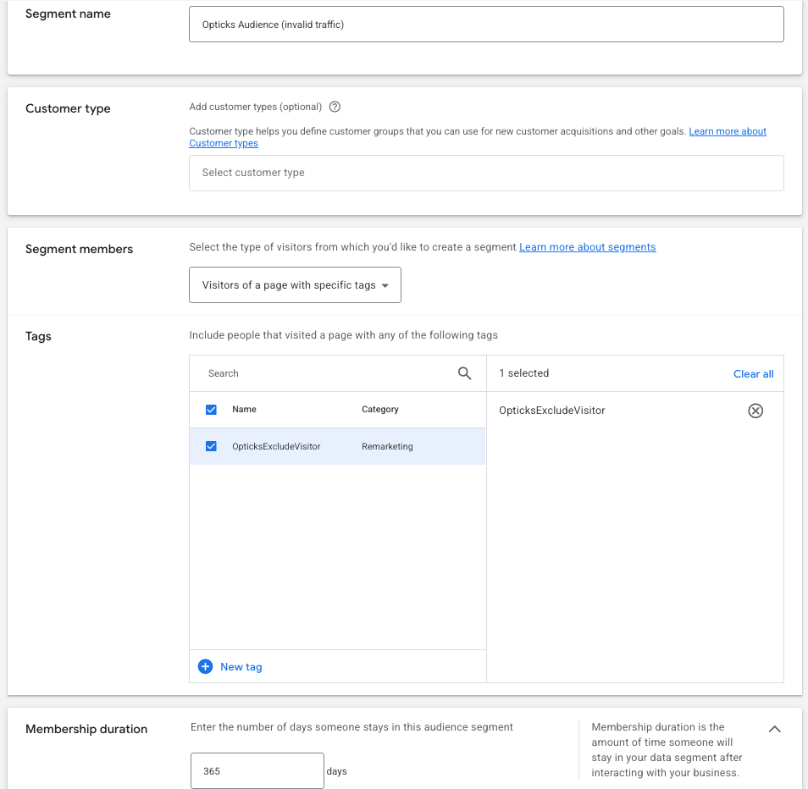Click the Segment name text field

tap(485, 25)
